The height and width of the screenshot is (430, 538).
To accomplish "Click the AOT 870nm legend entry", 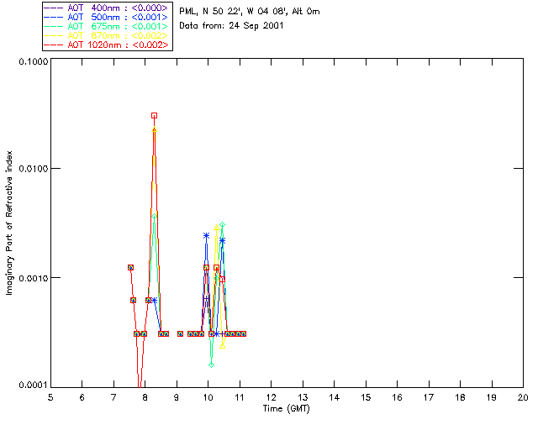I will 107,35.
